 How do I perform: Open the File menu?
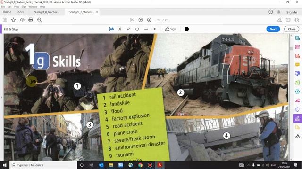[x=3, y=7]
